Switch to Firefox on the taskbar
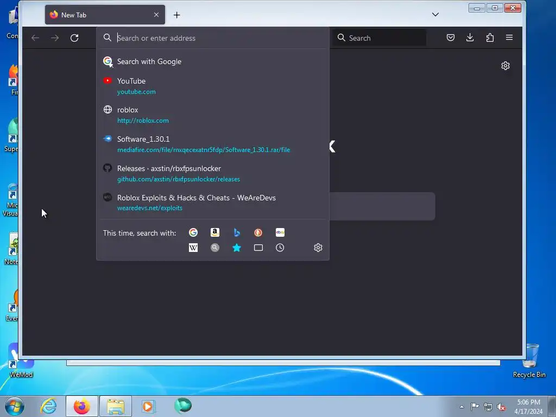Viewport: 556px width, 417px height. point(82,406)
